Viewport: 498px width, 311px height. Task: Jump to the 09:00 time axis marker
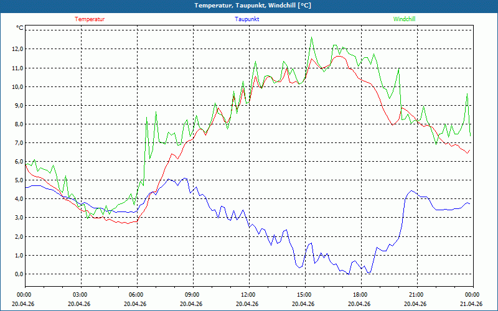(192, 295)
